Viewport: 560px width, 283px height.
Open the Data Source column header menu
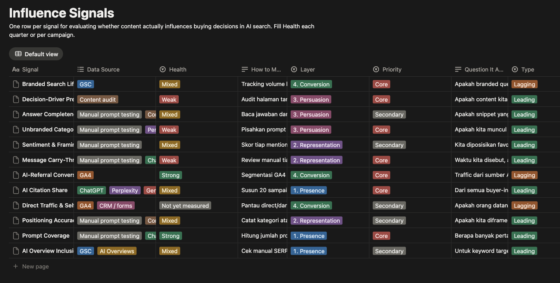point(115,69)
